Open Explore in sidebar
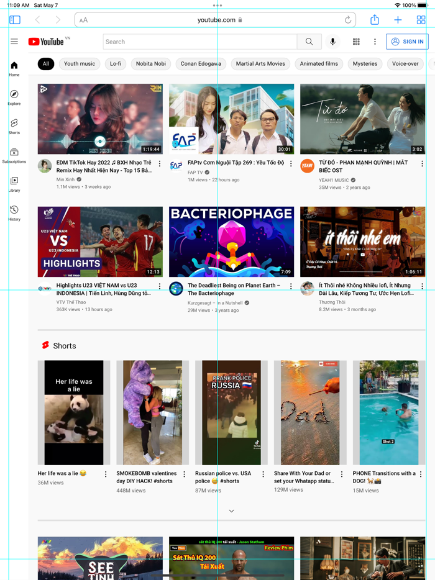The height and width of the screenshot is (580, 435). [x=14, y=97]
